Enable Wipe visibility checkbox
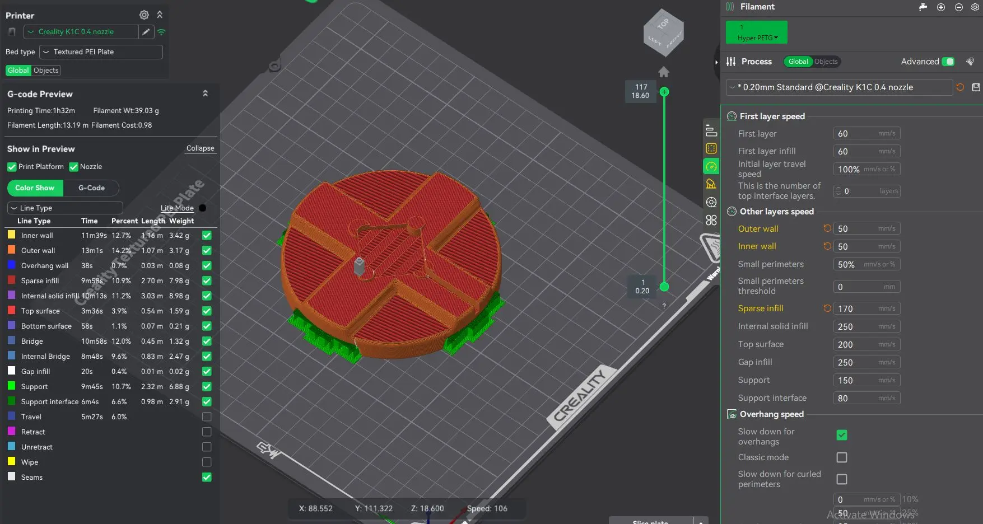 (x=207, y=462)
